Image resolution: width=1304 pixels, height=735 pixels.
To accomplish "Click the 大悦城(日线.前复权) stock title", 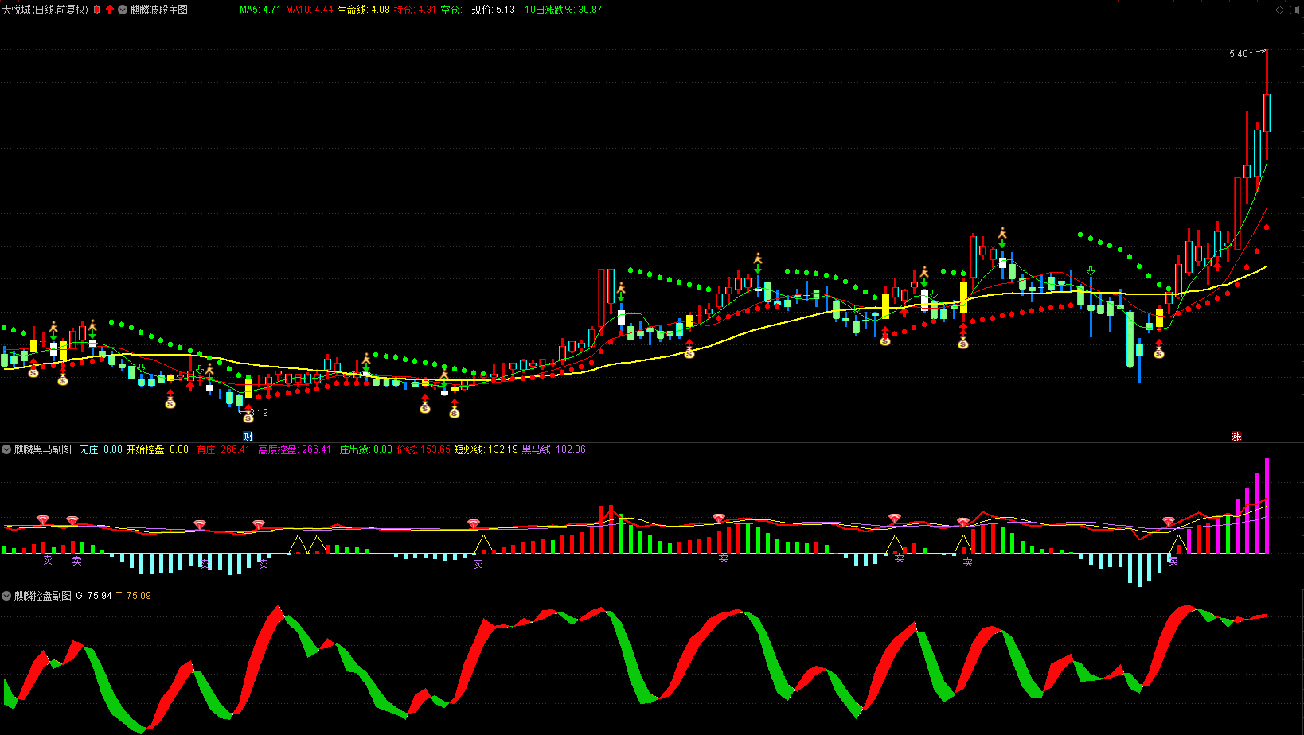I will point(45,10).
